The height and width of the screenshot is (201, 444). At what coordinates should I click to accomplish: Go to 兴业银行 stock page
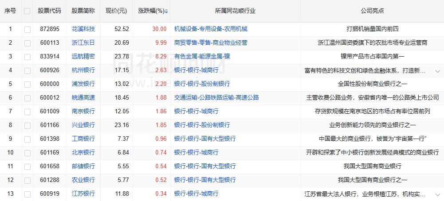[83, 125]
